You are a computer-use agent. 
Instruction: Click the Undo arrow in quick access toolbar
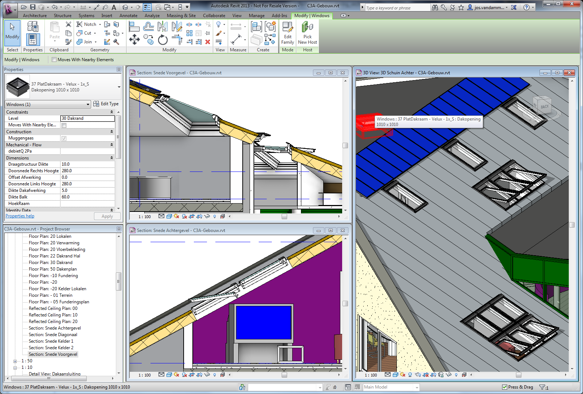(x=54, y=7)
